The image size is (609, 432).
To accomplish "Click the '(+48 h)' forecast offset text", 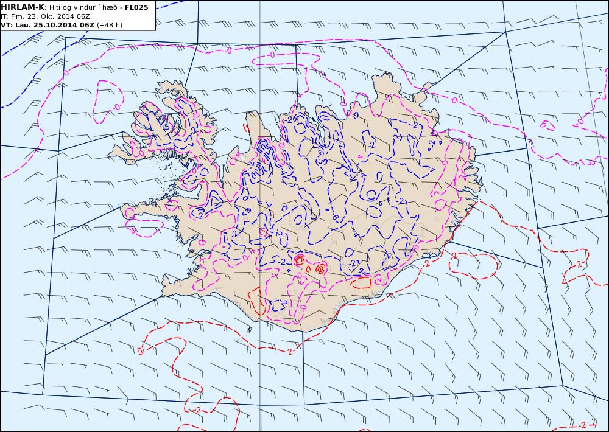I will [110, 25].
